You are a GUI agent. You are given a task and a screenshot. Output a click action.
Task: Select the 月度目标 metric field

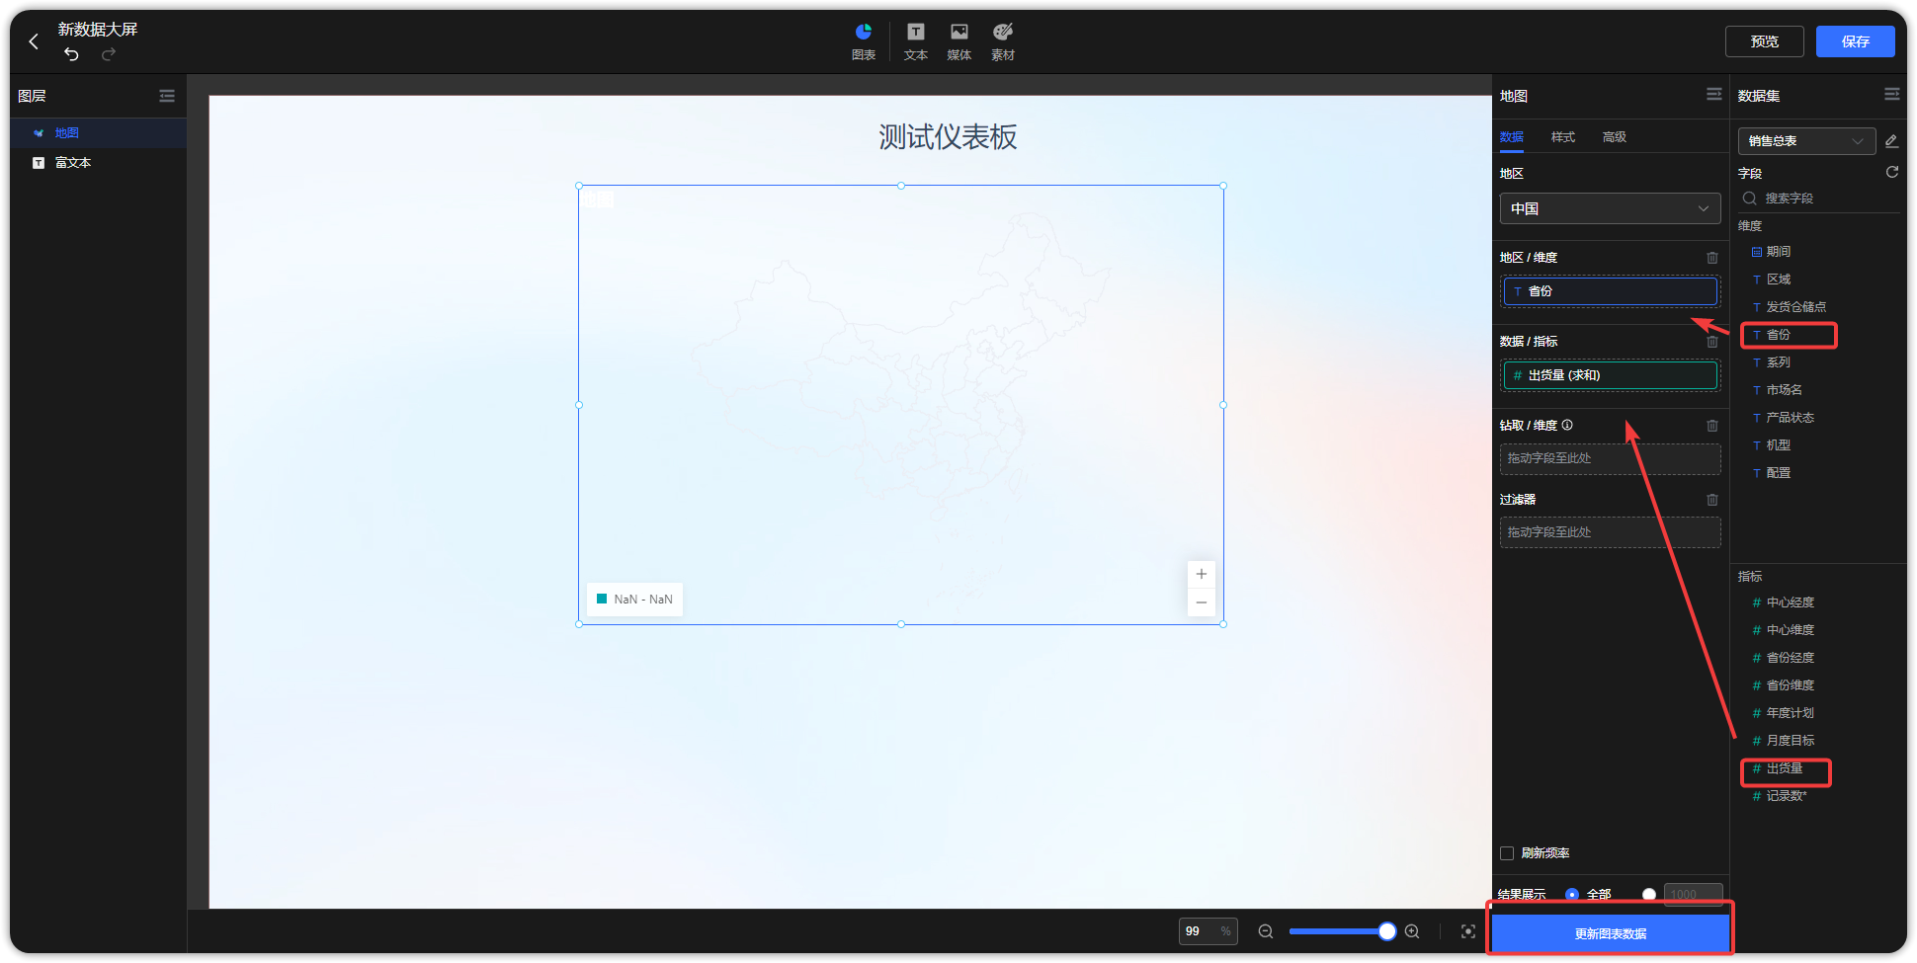[x=1790, y=741]
